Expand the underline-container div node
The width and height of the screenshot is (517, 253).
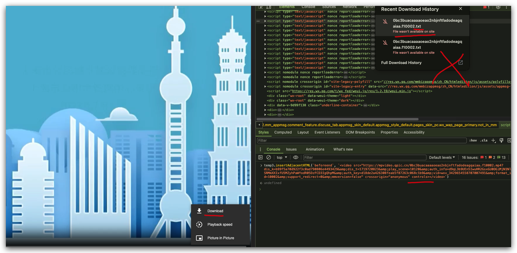pyautogui.click(x=265, y=105)
